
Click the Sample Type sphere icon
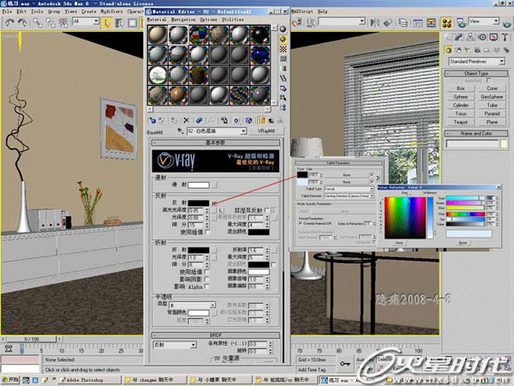tap(283, 29)
